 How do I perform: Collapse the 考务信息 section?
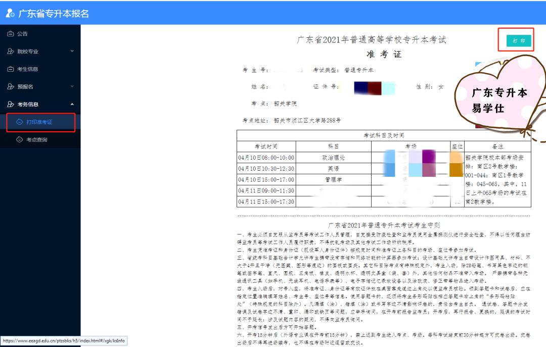(71, 104)
